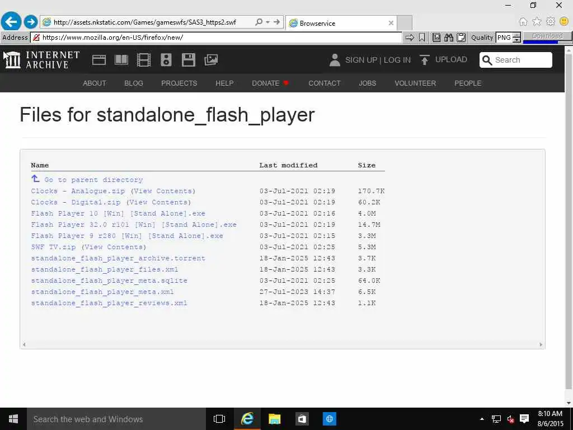Click the UPLOAD text link

[x=451, y=59]
